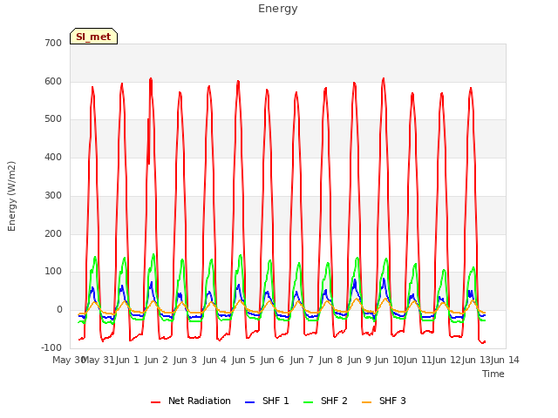Click the red Net Radiation legend swatch
This screenshot has height=418, width=558.
point(155,402)
